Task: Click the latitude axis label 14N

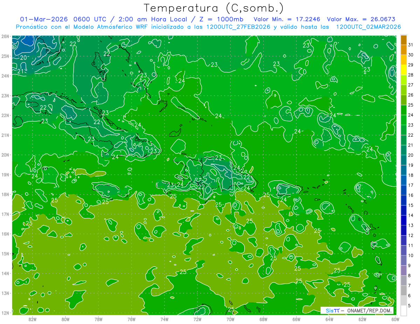Action: 5,273
